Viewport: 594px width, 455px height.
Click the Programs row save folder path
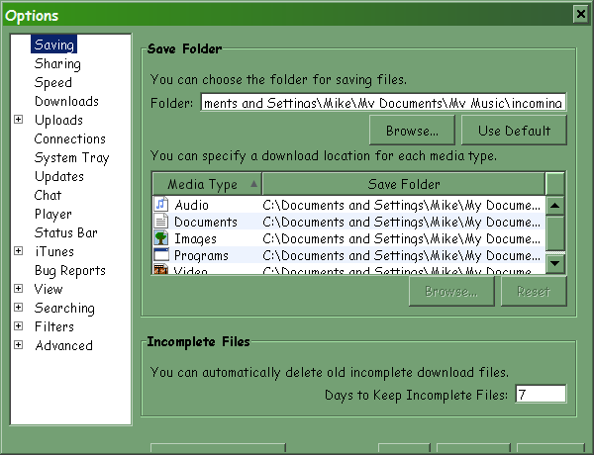(402, 255)
